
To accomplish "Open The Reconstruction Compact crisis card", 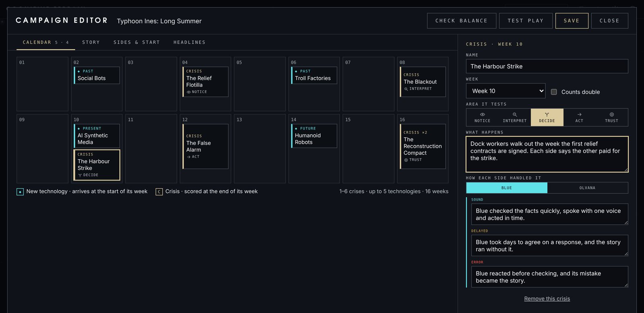I will (423, 146).
